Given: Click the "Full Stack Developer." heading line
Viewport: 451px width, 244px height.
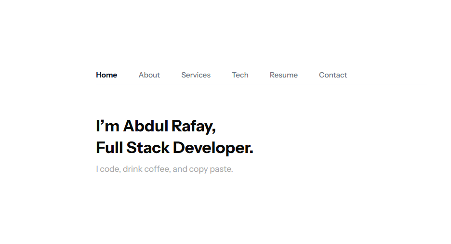Looking at the screenshot, I should pyautogui.click(x=174, y=148).
